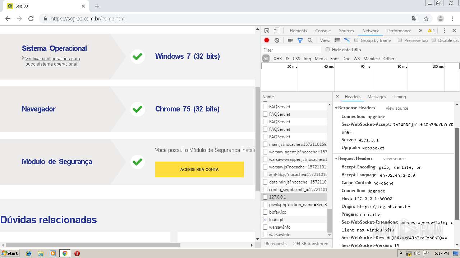Reload the current page
Image resolution: width=460 pixels, height=258 pixels.
[31, 19]
